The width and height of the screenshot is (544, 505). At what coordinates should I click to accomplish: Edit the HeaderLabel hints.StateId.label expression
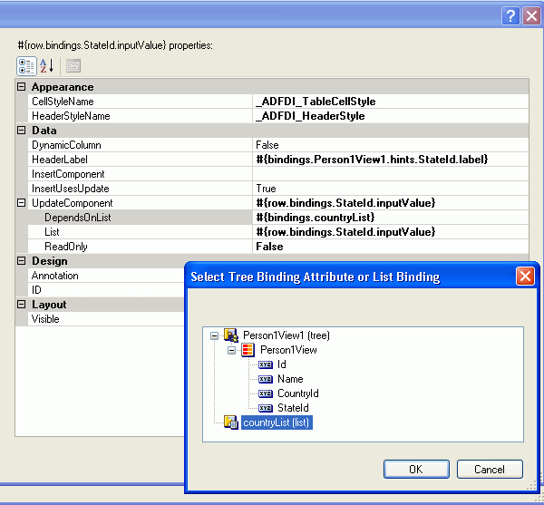point(391,160)
